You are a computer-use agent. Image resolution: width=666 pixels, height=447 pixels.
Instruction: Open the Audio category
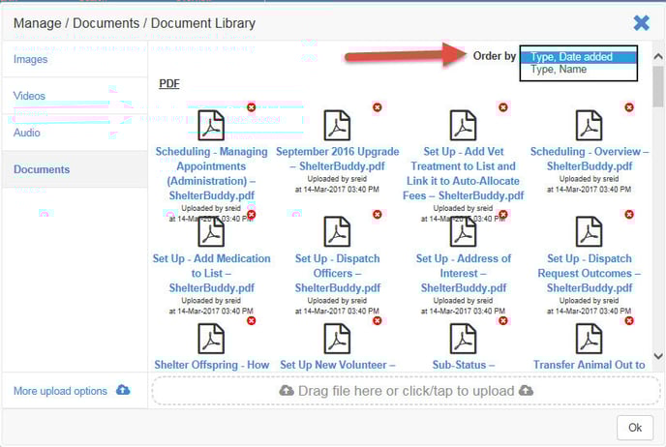27,133
